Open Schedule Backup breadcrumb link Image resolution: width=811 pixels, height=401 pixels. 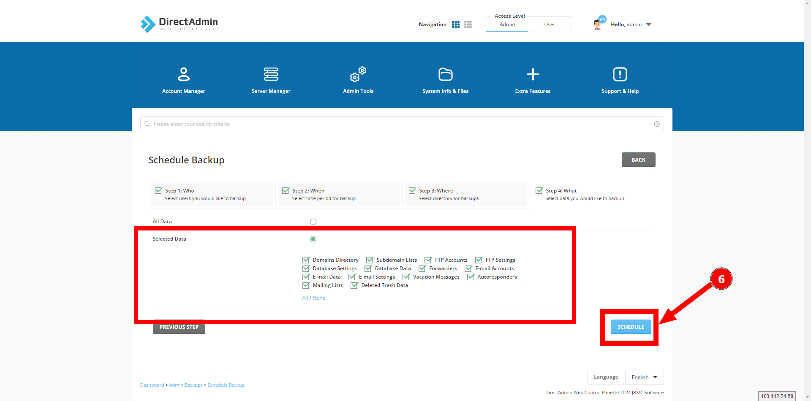pyautogui.click(x=226, y=385)
